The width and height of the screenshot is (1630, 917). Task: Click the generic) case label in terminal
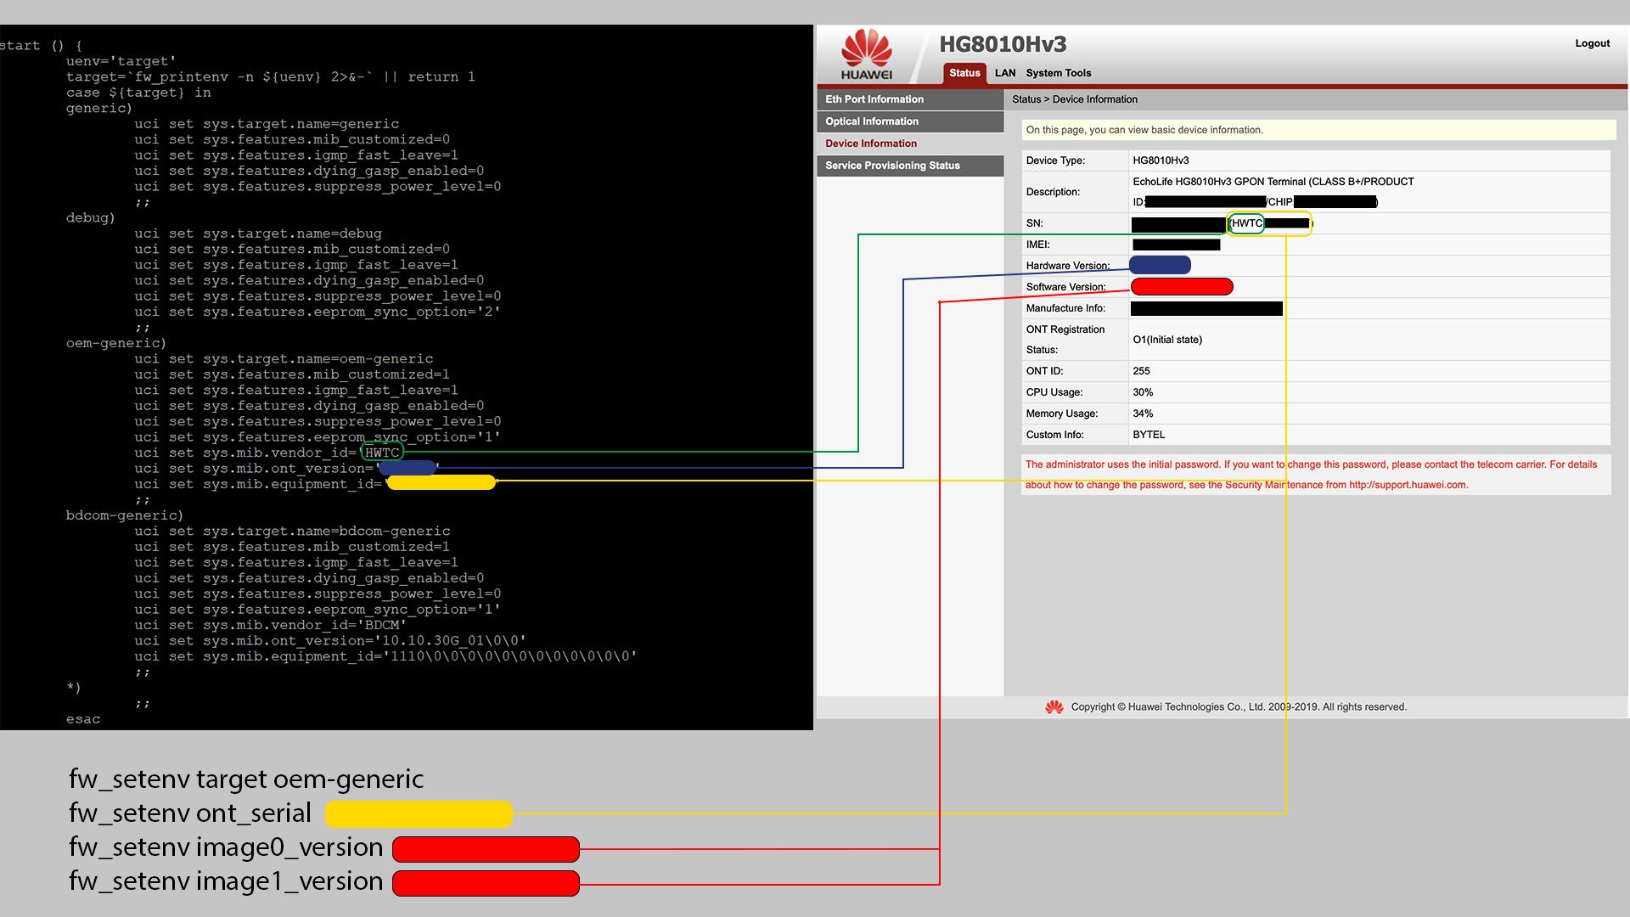point(98,109)
